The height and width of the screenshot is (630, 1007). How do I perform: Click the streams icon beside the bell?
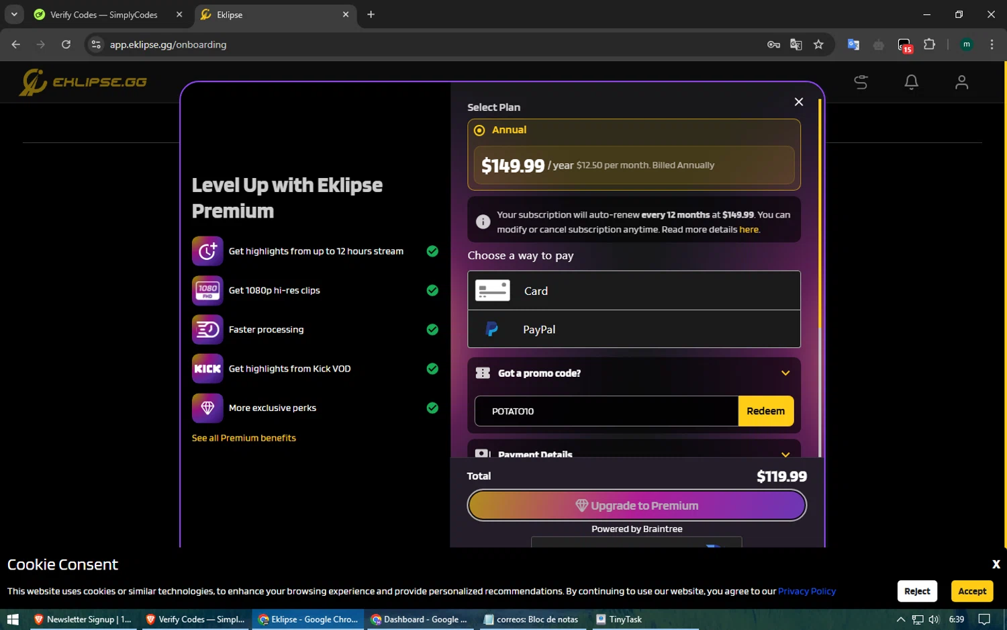pos(861,82)
